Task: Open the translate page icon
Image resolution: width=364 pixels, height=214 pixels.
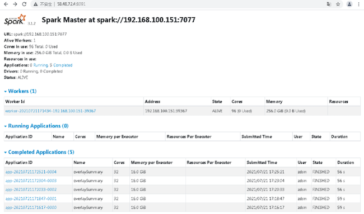Action: pyautogui.click(x=329, y=4)
